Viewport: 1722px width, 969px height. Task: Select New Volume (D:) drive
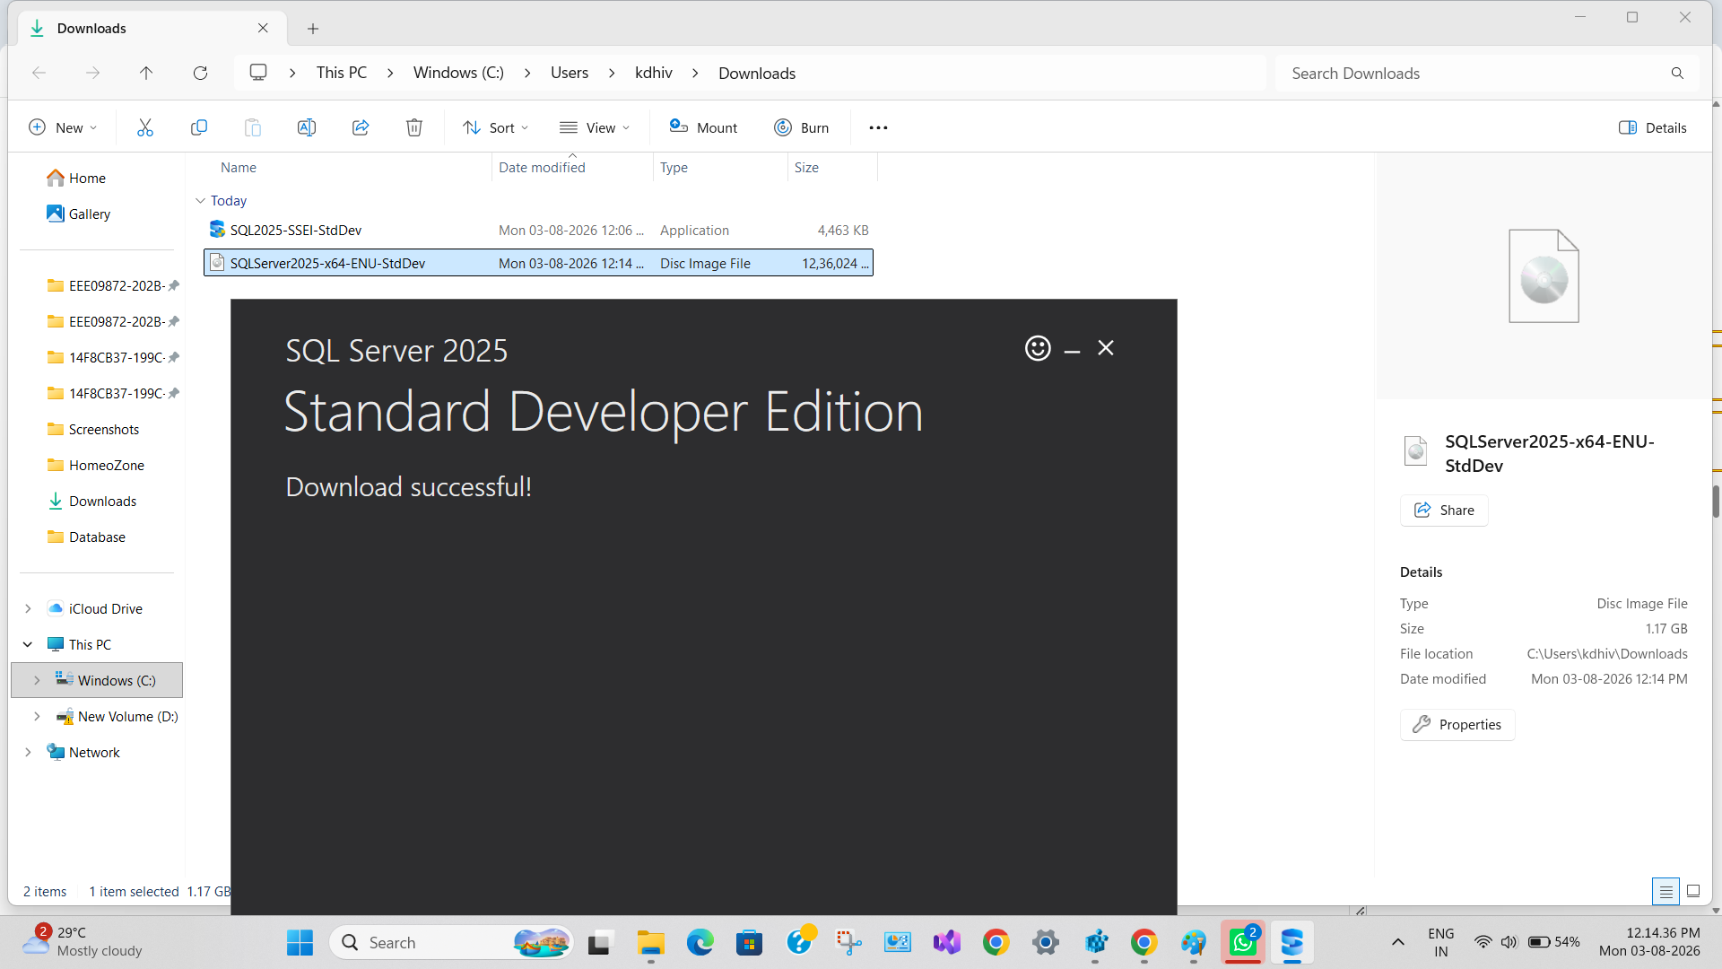click(x=117, y=717)
